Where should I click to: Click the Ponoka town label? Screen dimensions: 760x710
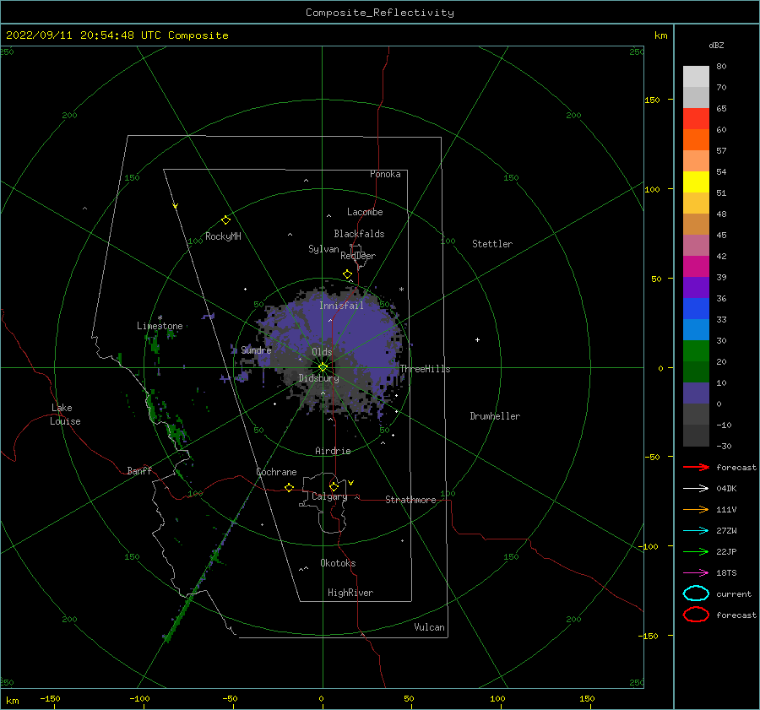pos(385,174)
